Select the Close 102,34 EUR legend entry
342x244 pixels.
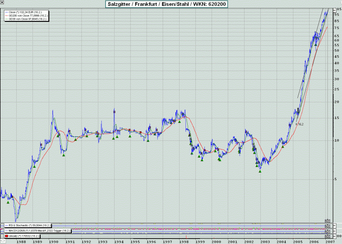pos(24,12)
